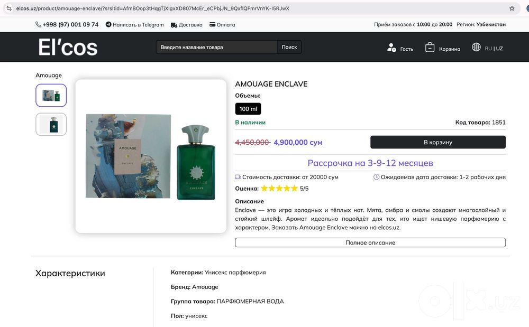Click the Amouage breadcrumb

(49, 75)
